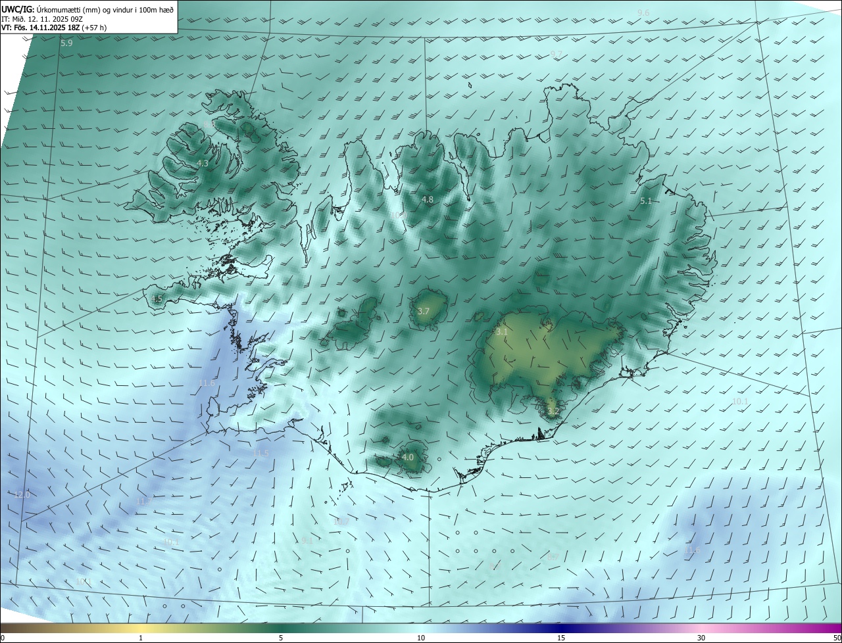The height and width of the screenshot is (643, 842).
Task: Select the "IT: Mið. 12. 11. 2025 09Z" line
Action: pos(42,18)
